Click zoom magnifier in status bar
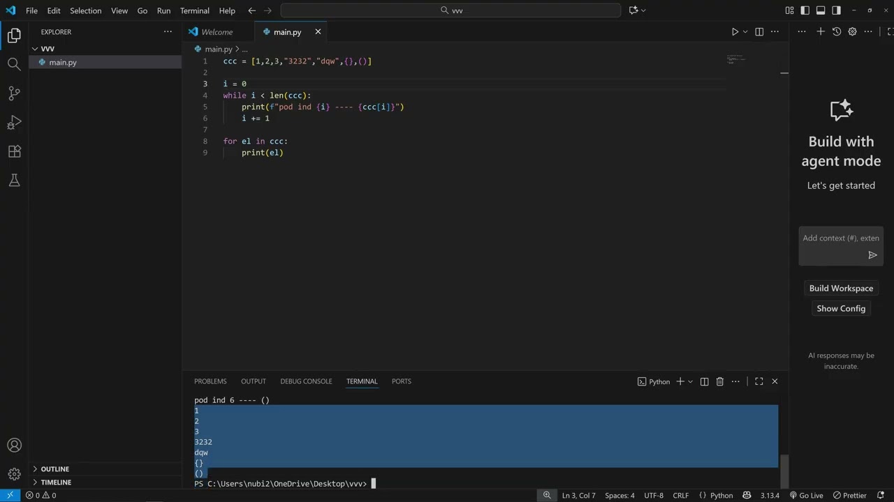The height and width of the screenshot is (502, 894). (x=547, y=496)
